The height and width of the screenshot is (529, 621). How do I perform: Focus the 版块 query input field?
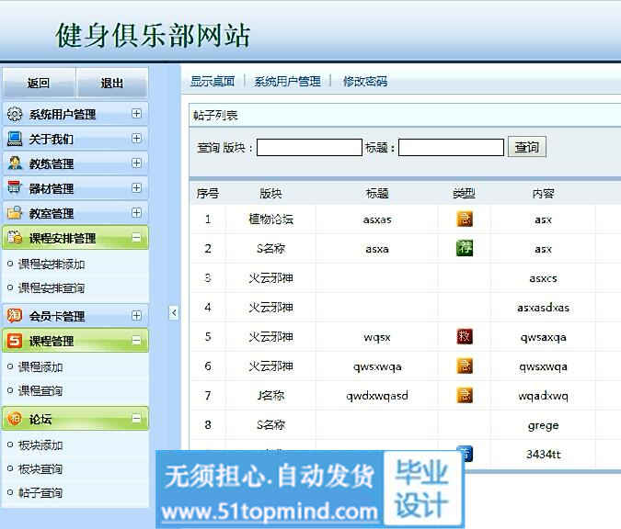(309, 148)
